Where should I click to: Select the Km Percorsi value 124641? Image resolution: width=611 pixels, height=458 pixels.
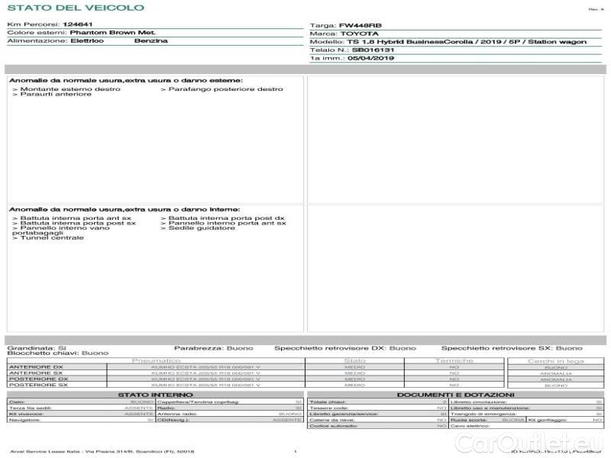coord(79,25)
